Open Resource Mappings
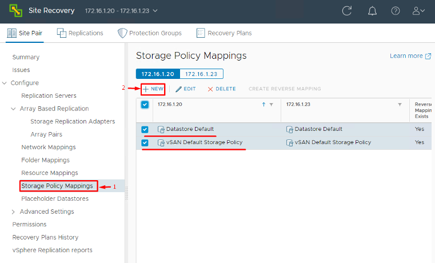The height and width of the screenshot is (263, 435). 50,173
